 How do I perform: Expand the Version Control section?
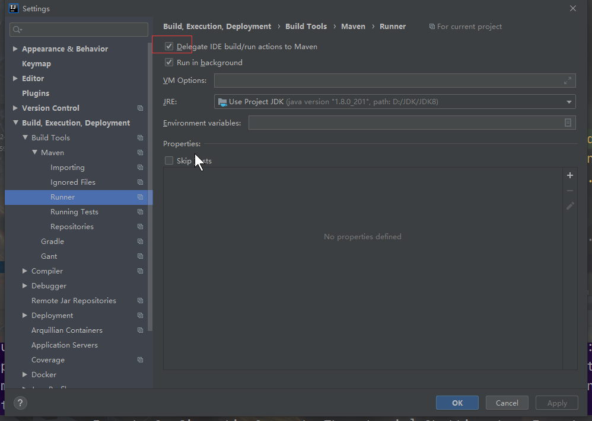(15, 108)
